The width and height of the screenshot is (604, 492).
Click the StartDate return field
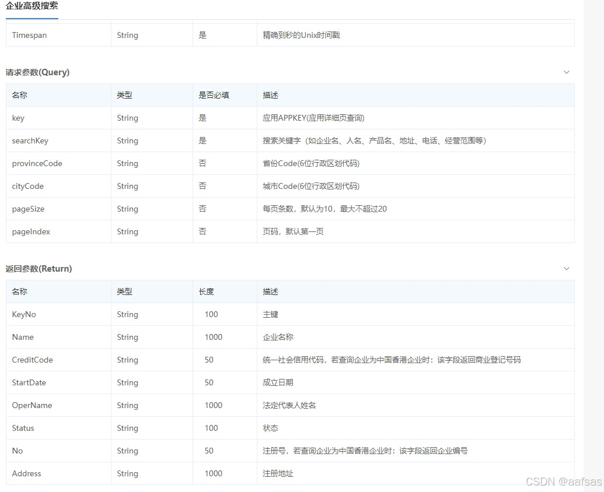pos(29,382)
